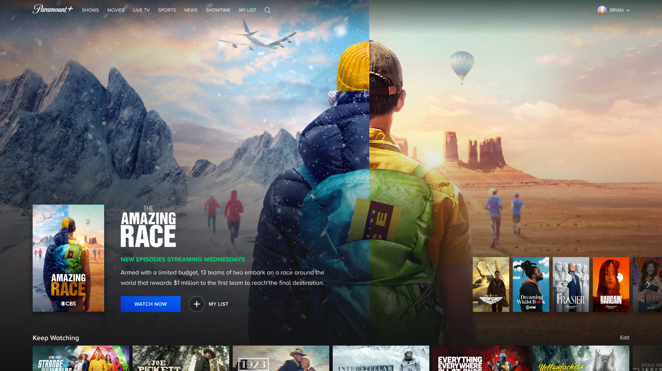662x371 pixels.
Task: Click The Amazing Race poster artwork
Action: pos(68,258)
